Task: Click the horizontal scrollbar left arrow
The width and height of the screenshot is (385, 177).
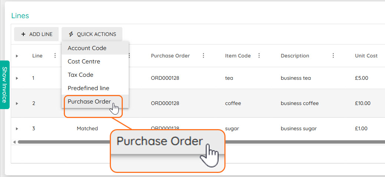Action: point(14,142)
